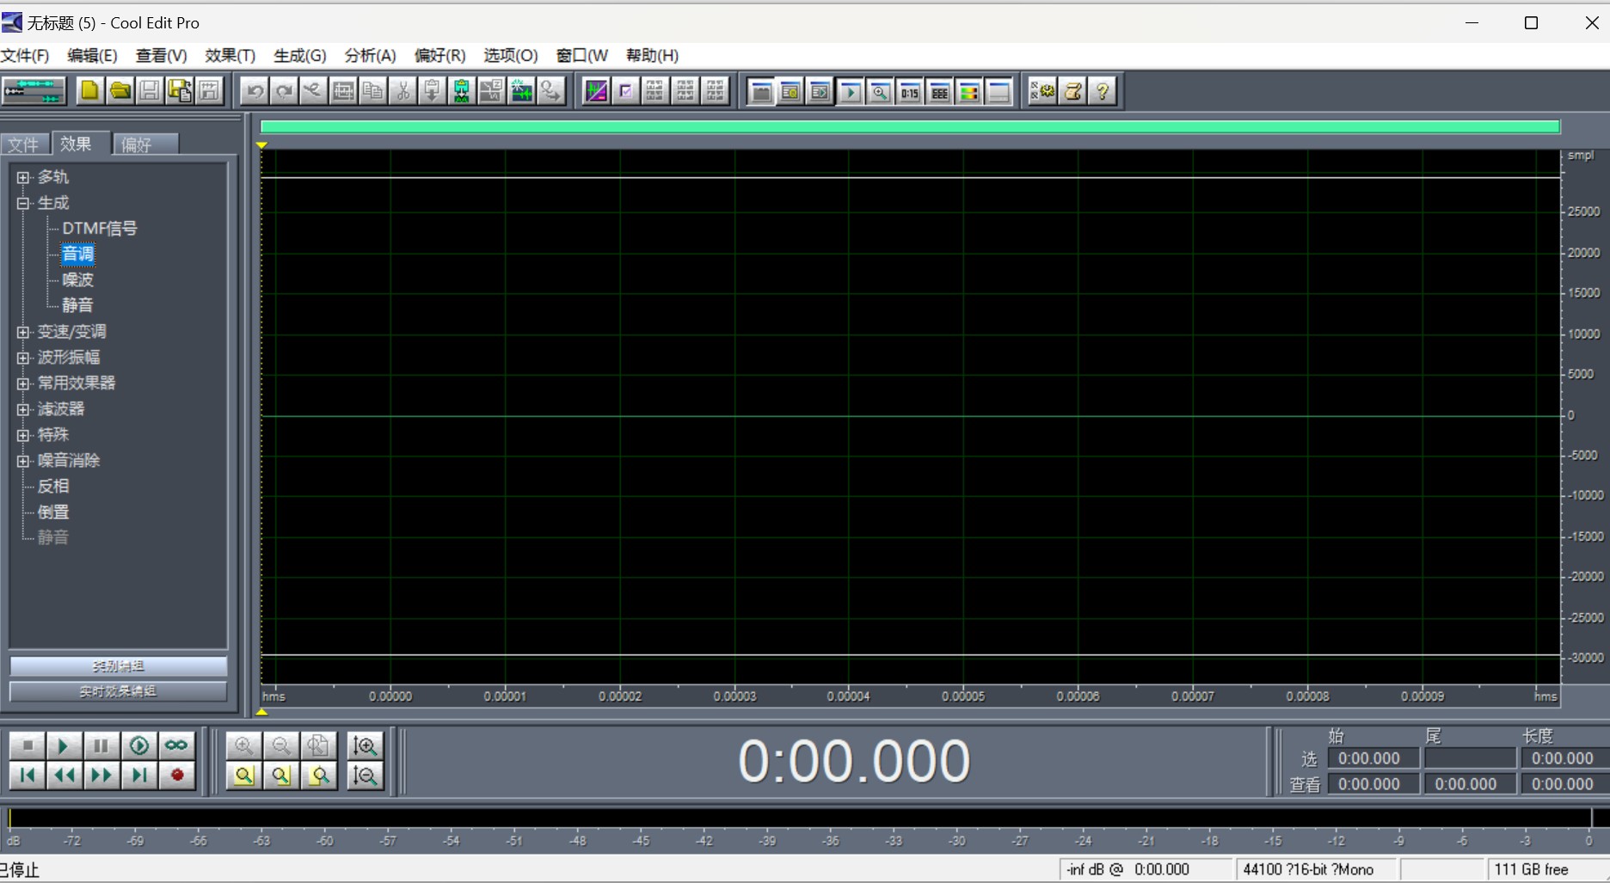
Task: Click the Copy icon in the toolbar
Action: coord(372,91)
